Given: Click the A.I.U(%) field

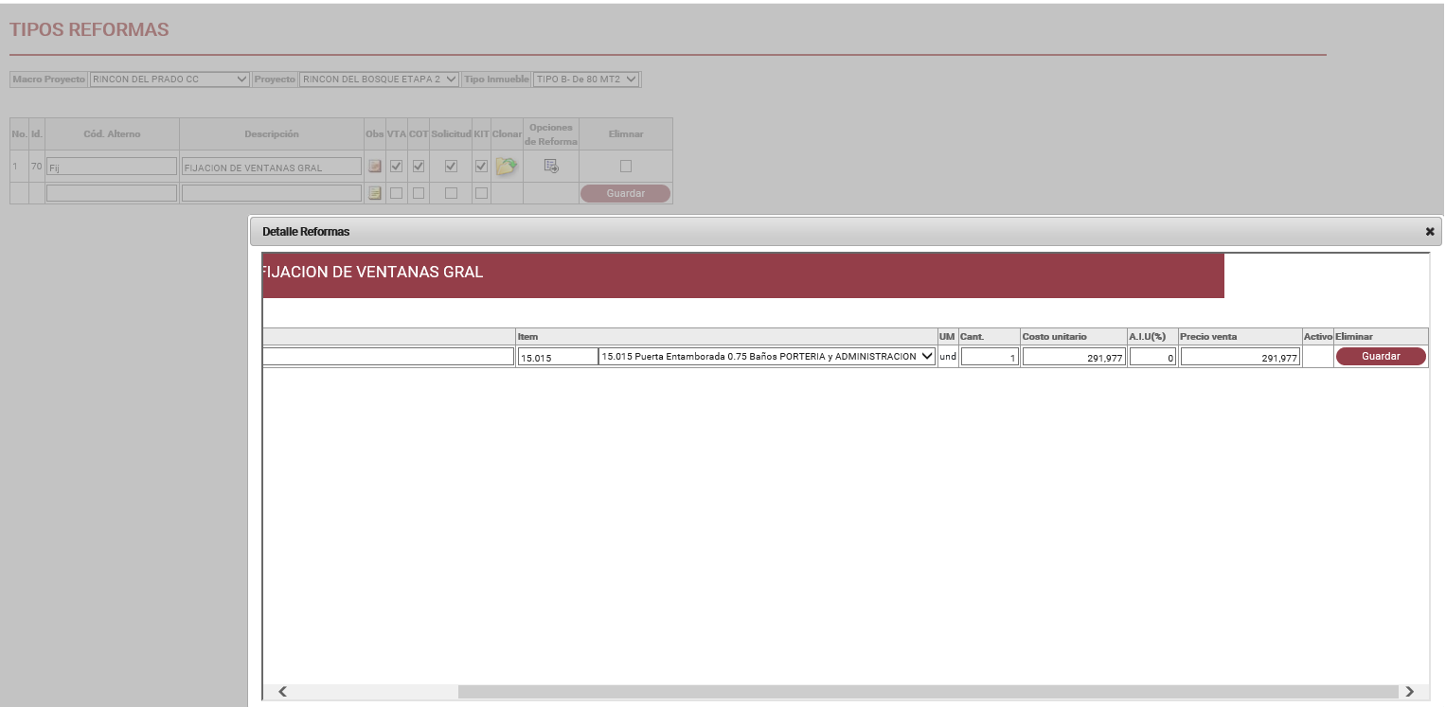Looking at the screenshot, I should pyautogui.click(x=1152, y=357).
